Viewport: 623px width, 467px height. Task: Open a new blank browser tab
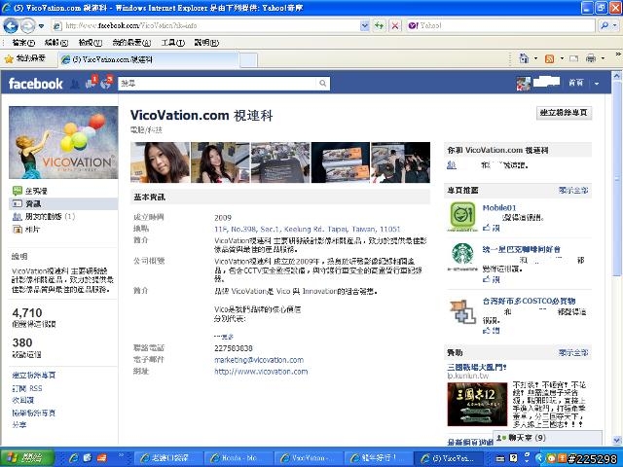[x=248, y=60]
